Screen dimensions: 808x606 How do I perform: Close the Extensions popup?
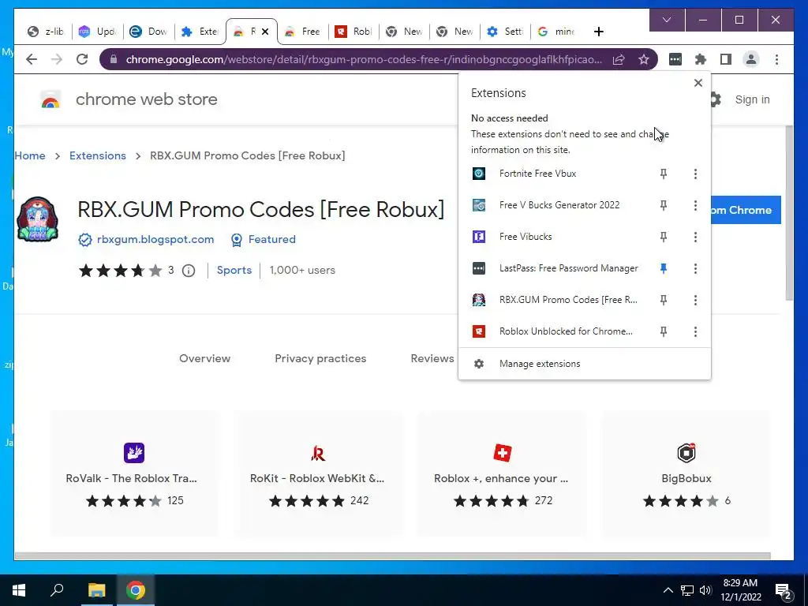[698, 83]
